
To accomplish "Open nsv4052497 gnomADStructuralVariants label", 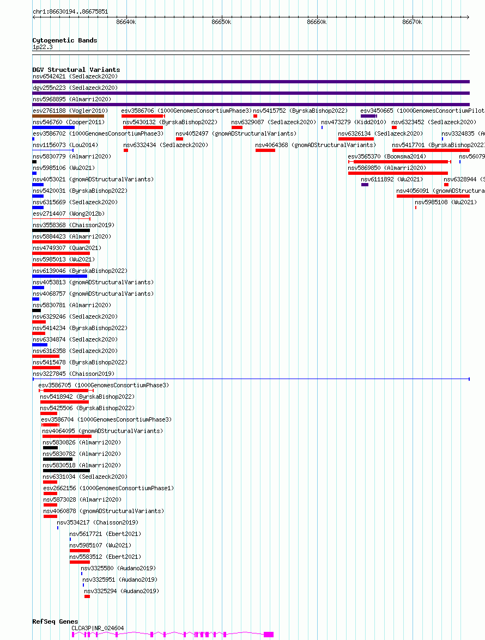I will coord(237,133).
